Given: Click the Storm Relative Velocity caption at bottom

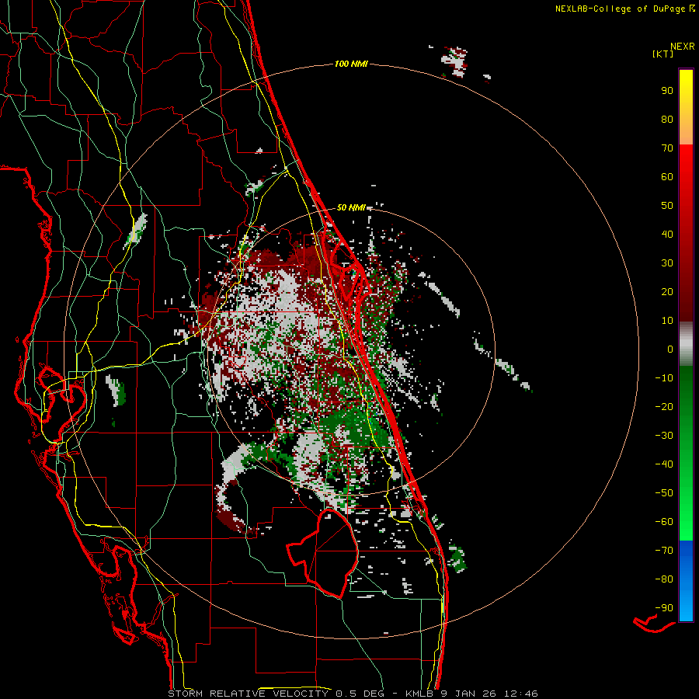Looking at the screenshot, I should (x=353, y=694).
